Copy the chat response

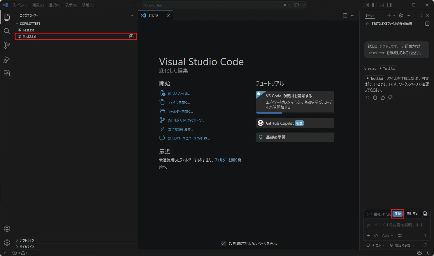(375, 98)
